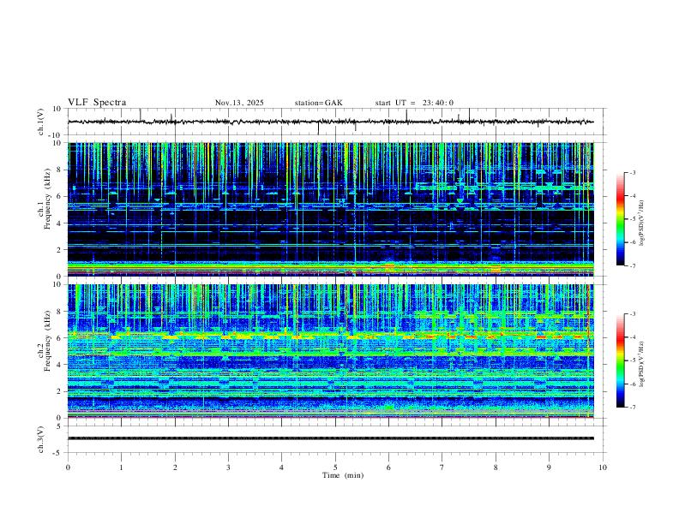Click the "log(PSD)(V²/Hz)" label beside ch.2 colorbar
This screenshot has height=524, width=679.
pos(642,364)
